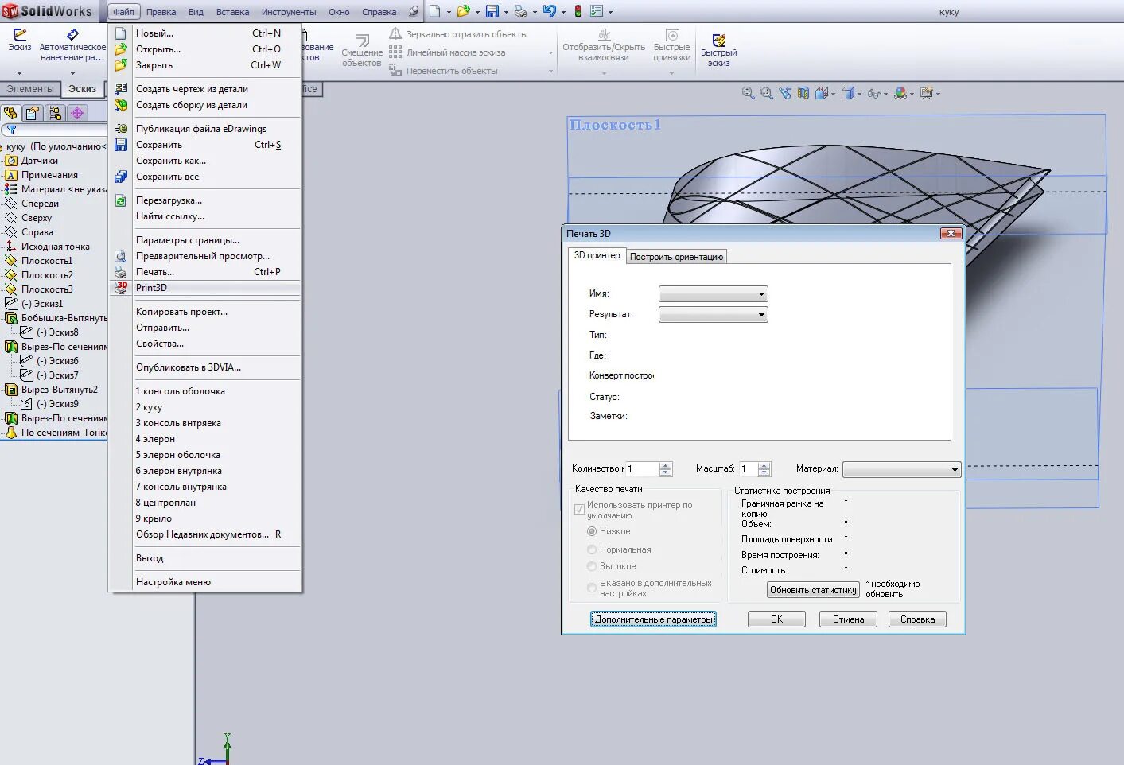Open the FeatureManager design tree tab icon
The image size is (1124, 765).
10,113
